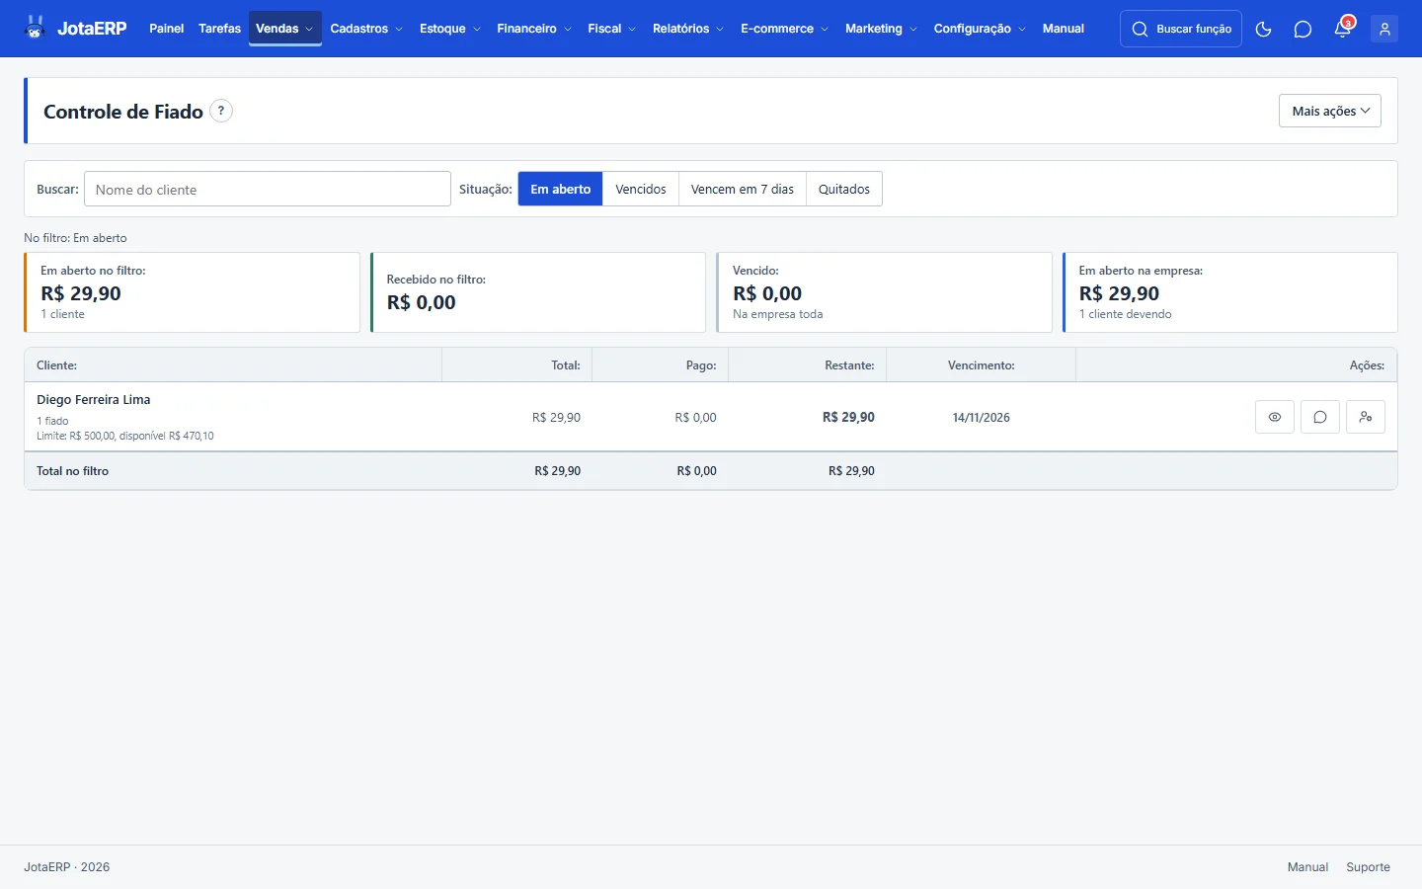
Task: Filter by Vencem em 7 dias
Action: (x=743, y=189)
